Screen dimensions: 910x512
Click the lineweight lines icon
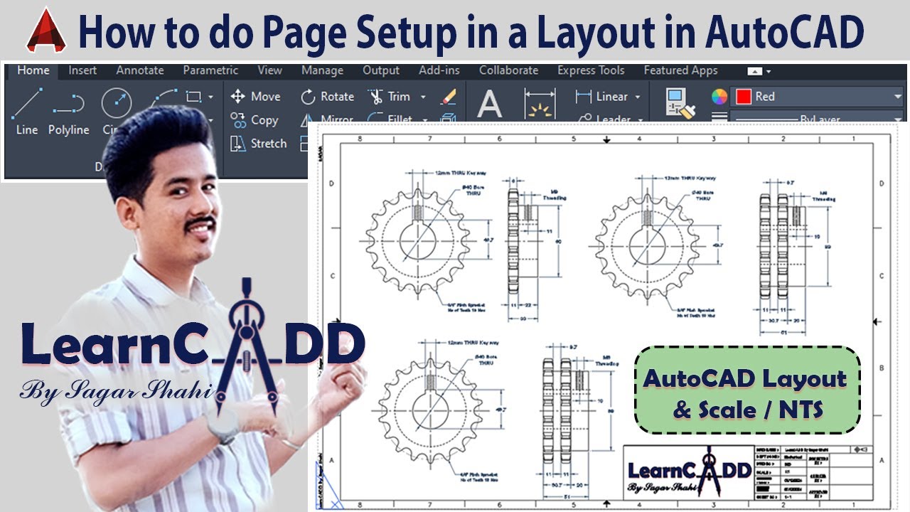pyautogui.click(x=719, y=118)
